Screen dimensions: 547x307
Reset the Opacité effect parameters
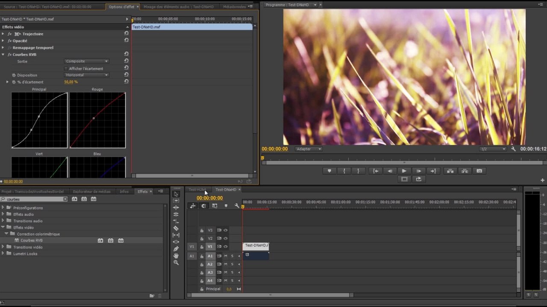click(126, 40)
